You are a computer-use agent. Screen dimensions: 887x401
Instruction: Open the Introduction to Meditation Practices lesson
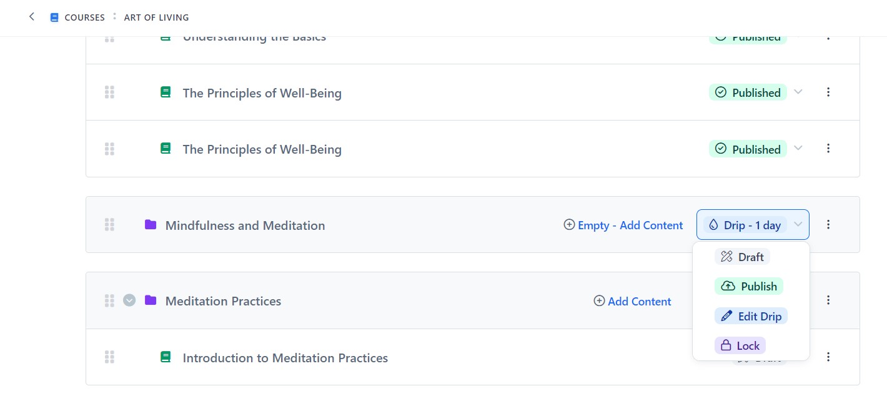(285, 358)
